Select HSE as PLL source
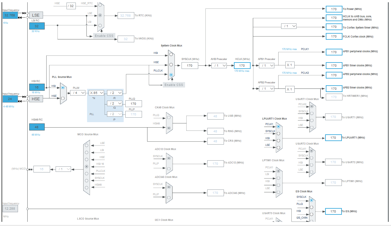The width and height of the screenshot is (391, 226). point(62,98)
